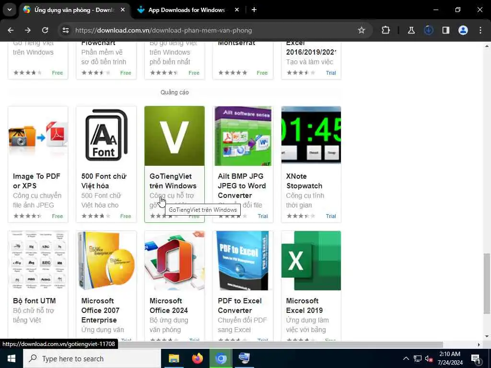491x368 pixels.
Task: Open 500 Font chữ Việt hóa icon
Action: (x=106, y=136)
